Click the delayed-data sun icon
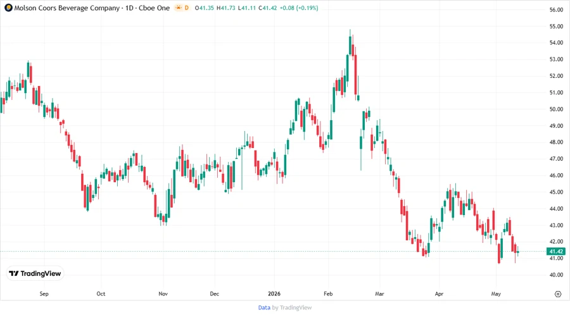The image size is (570, 315). pos(179,8)
